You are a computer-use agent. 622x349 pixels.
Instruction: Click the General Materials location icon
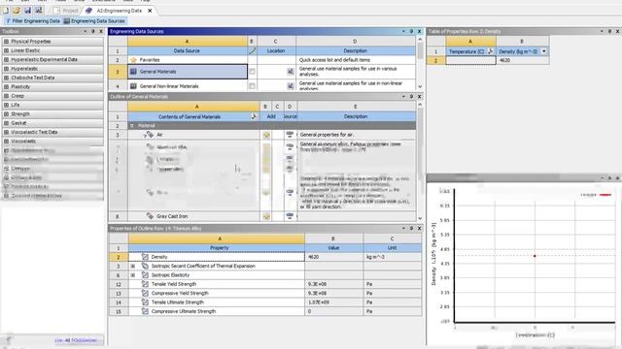click(x=291, y=72)
